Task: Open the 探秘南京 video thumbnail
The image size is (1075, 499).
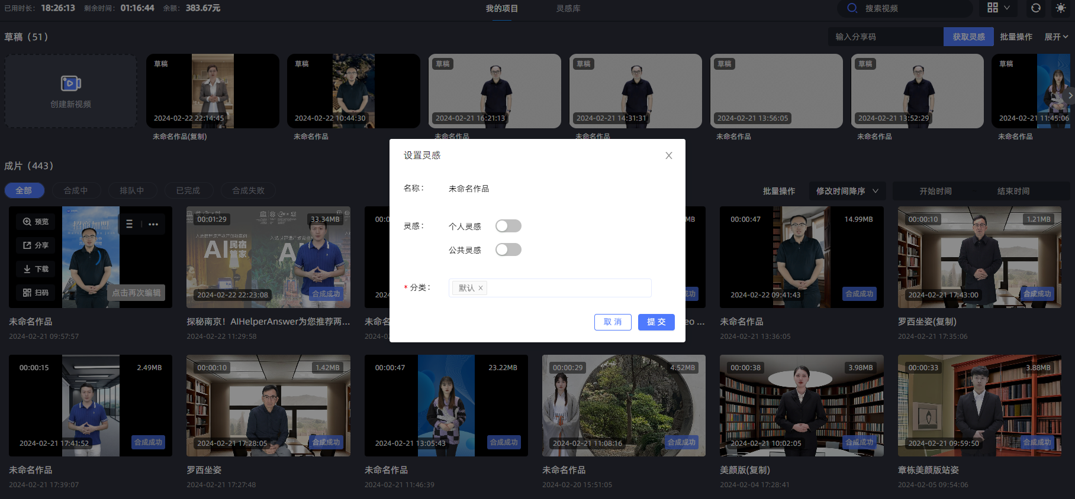Action: [x=268, y=257]
